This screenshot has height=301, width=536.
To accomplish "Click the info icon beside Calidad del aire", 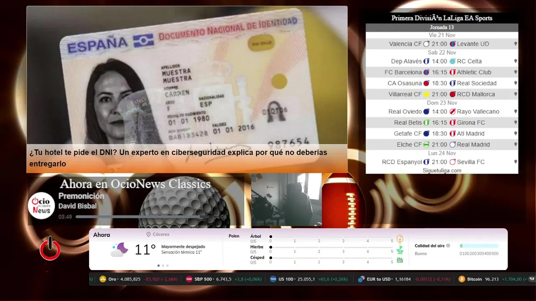I will tap(448, 246).
